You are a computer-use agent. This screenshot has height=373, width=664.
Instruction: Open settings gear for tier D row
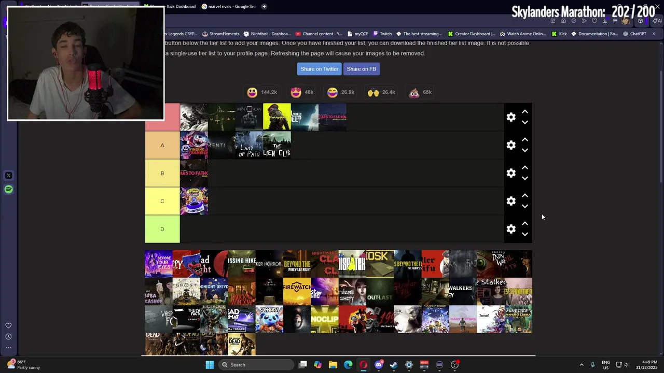point(511,229)
